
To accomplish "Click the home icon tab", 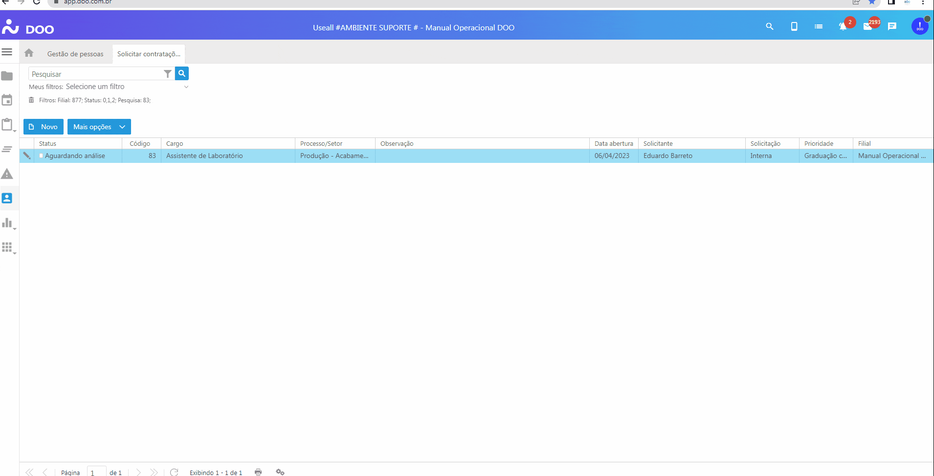I will click(x=29, y=53).
